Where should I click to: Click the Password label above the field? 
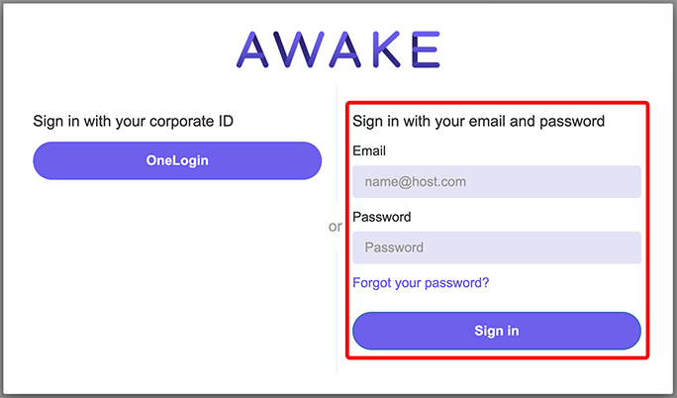382,217
